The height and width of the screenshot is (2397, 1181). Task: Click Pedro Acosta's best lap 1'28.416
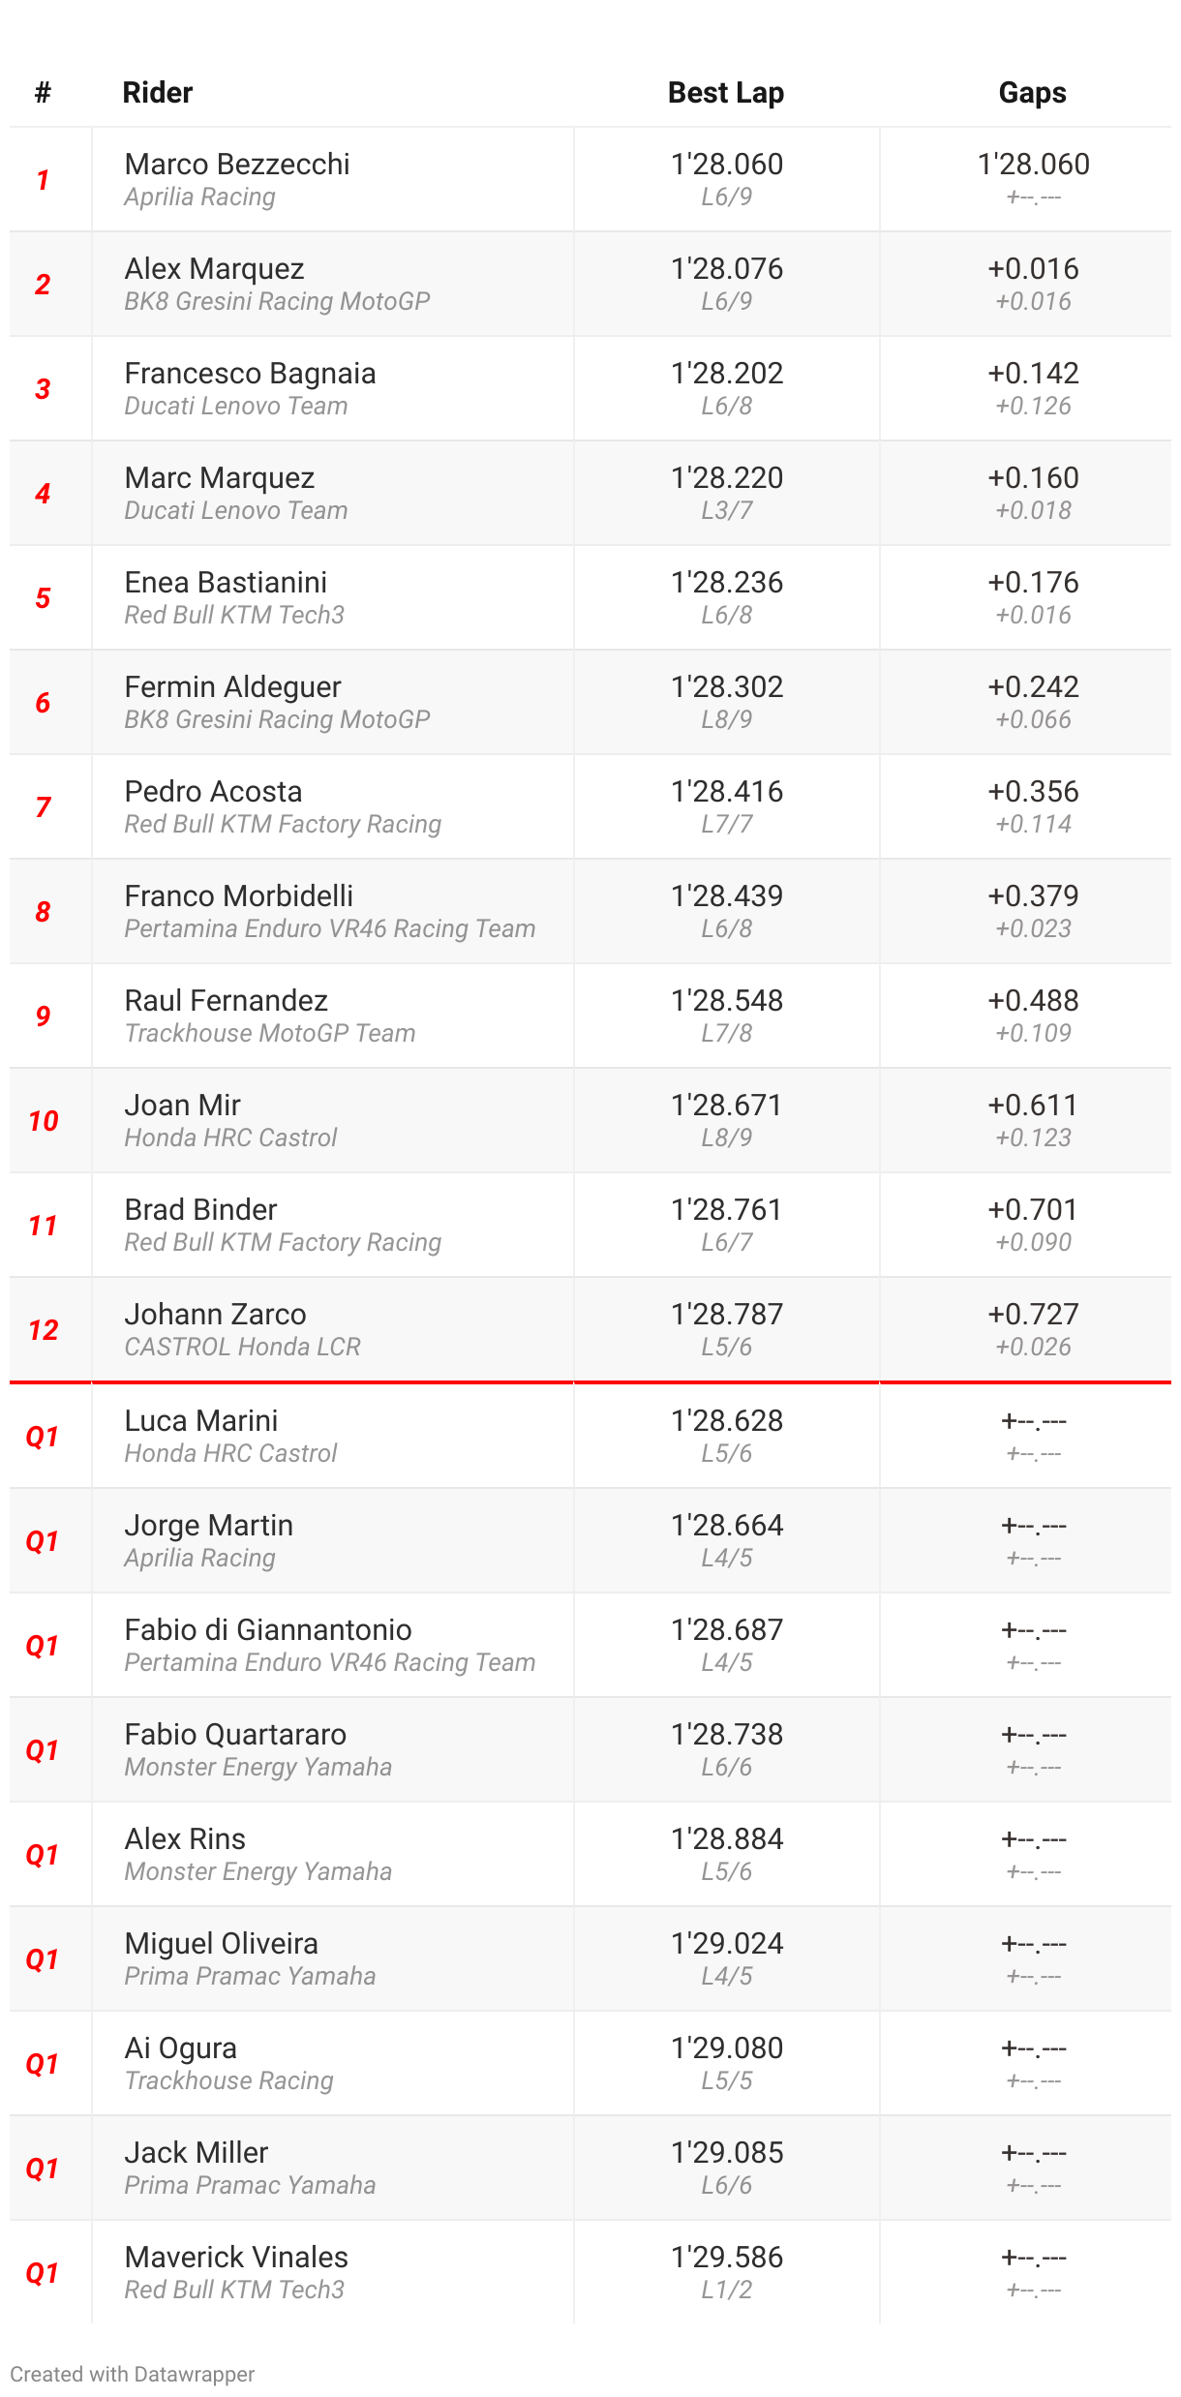[727, 792]
